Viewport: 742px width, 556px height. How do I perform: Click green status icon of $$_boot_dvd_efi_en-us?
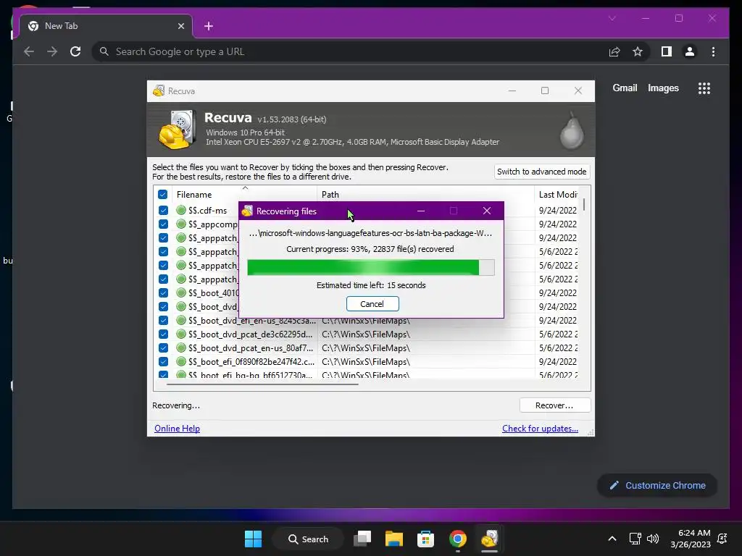point(180,320)
